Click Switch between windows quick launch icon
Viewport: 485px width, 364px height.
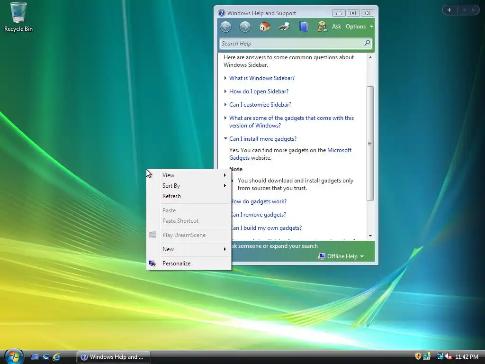pos(45,357)
